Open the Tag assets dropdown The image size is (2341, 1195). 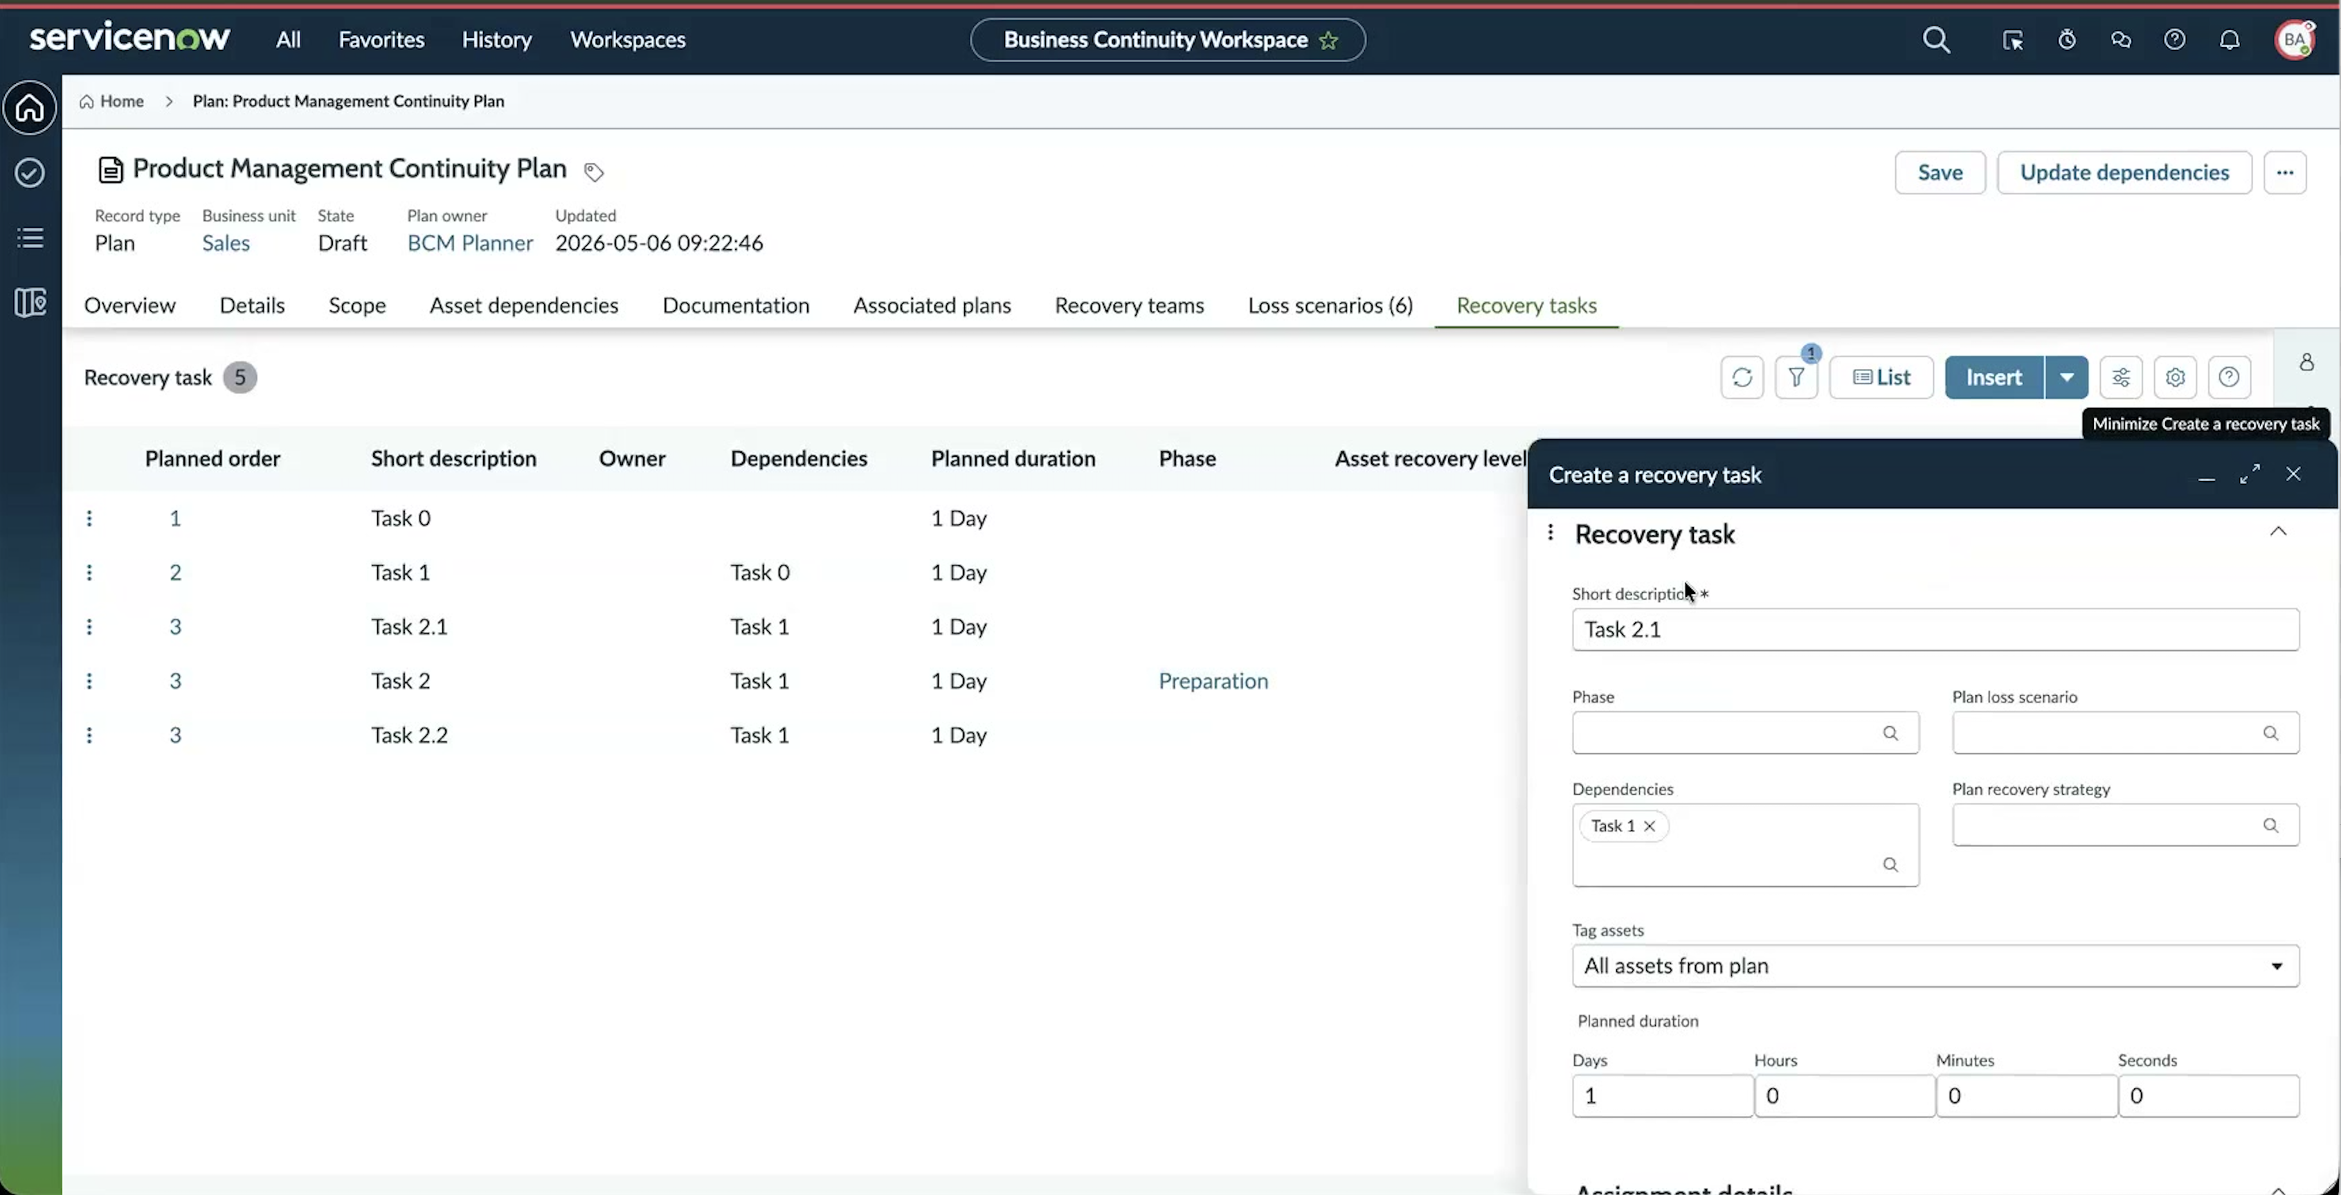click(x=1935, y=966)
